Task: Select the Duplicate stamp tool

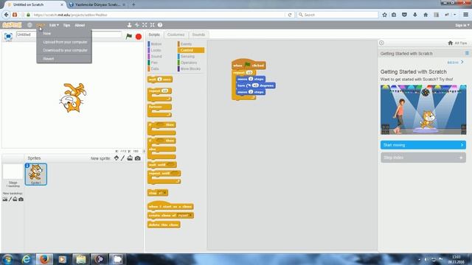Action: click(x=130, y=25)
